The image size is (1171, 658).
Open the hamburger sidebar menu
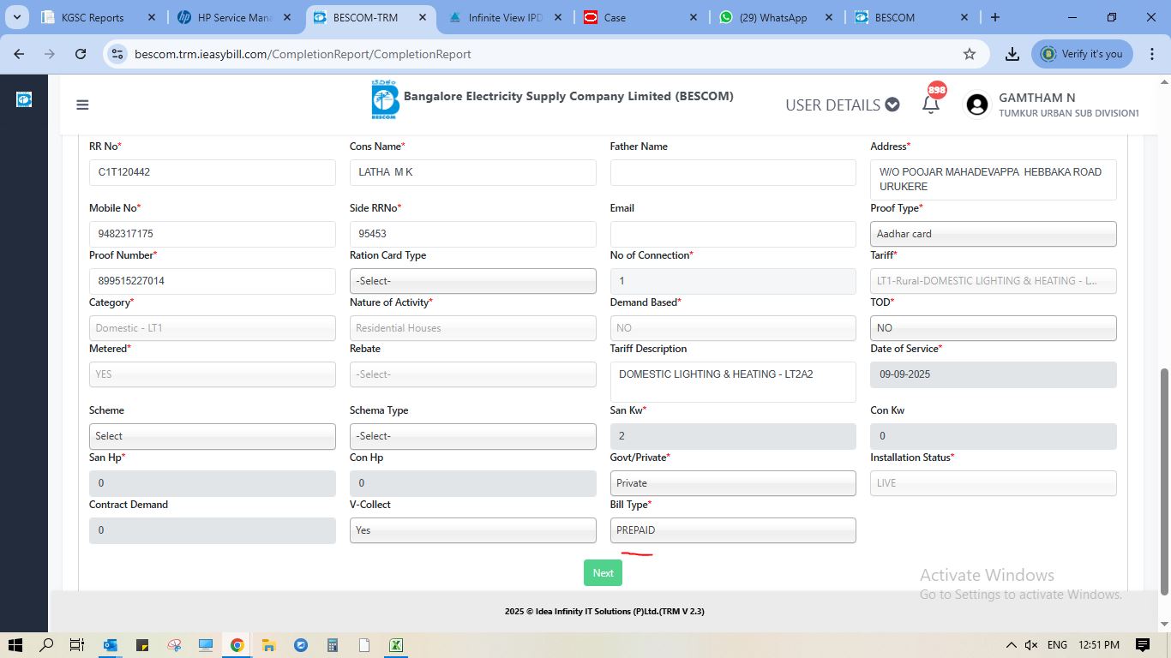(x=82, y=105)
